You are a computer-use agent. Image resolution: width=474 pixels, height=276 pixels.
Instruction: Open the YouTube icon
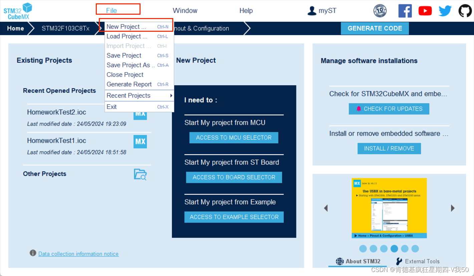pyautogui.click(x=425, y=11)
